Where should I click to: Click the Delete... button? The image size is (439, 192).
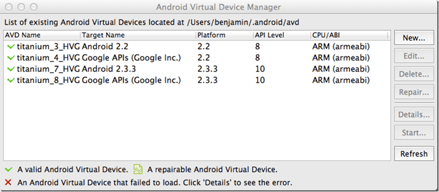(x=414, y=74)
